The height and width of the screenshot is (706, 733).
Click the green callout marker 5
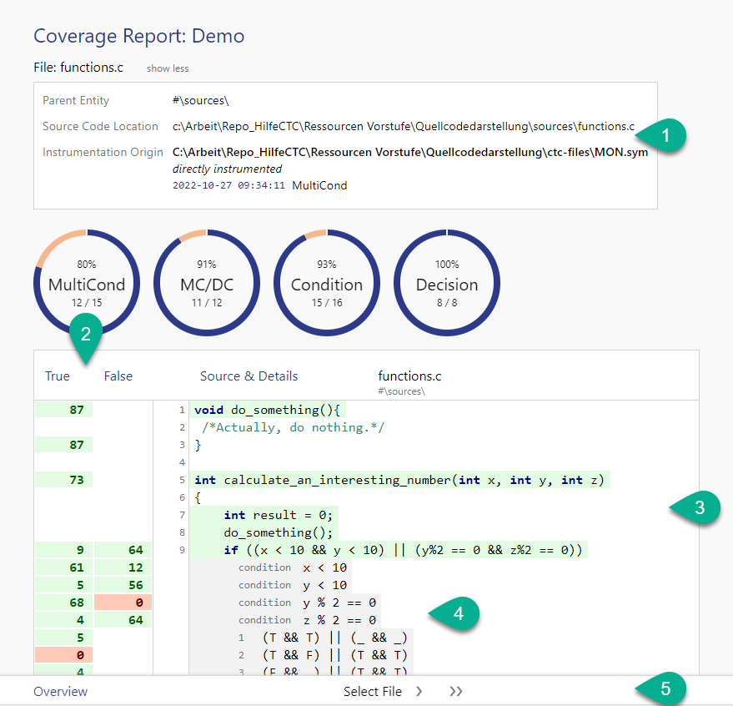tap(665, 689)
